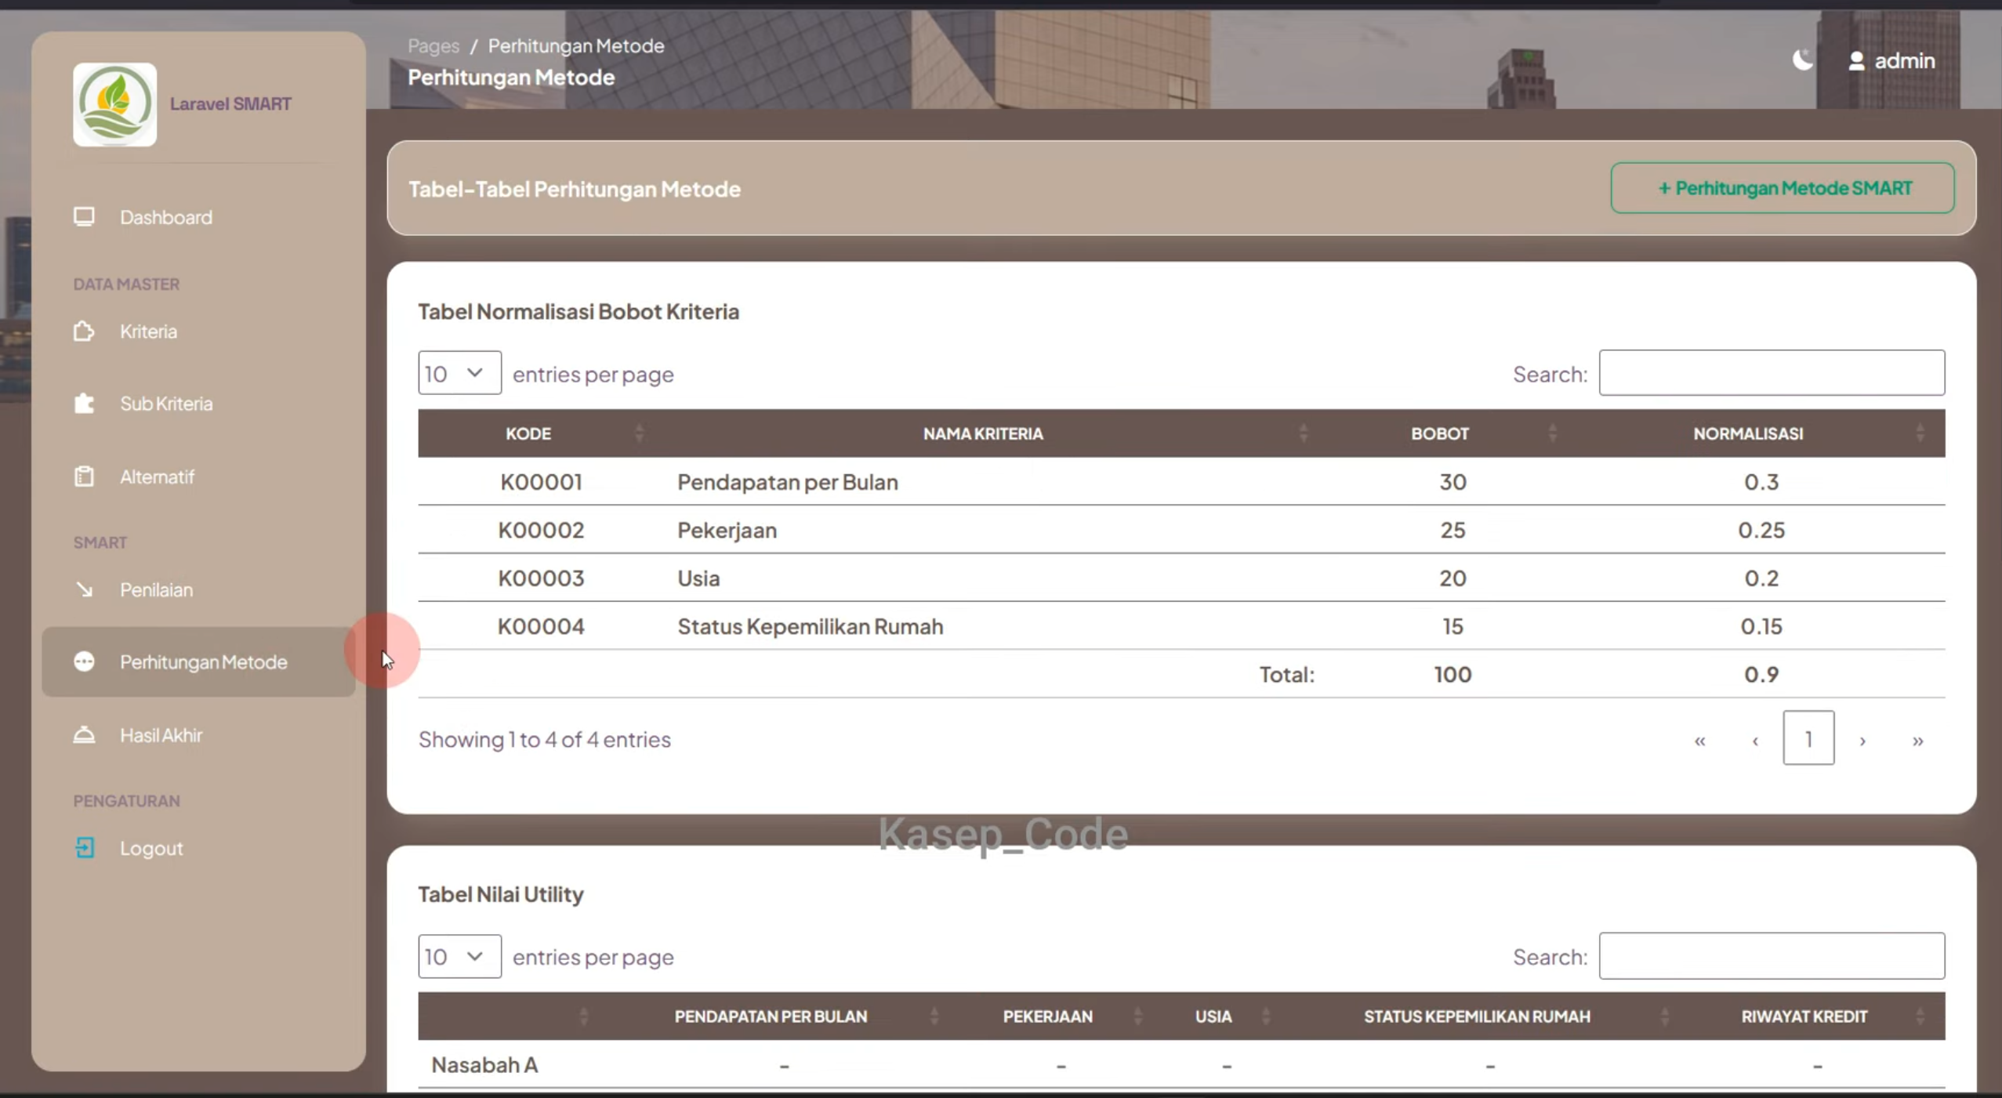Click the Hasil Akhir bell icon
The width and height of the screenshot is (2002, 1098).
coord(84,735)
